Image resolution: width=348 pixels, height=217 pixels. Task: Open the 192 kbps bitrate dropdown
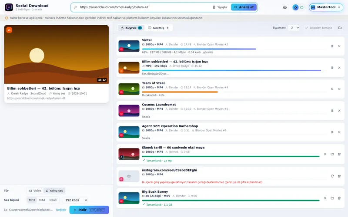75,200
